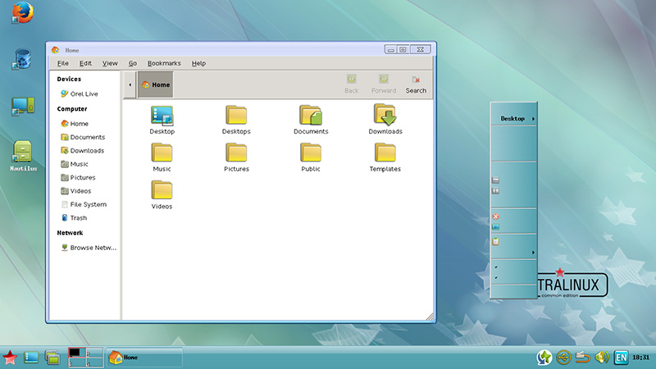Image resolution: width=656 pixels, height=369 pixels.
Task: Expand the lower submenu arrow in the context menu
Action: pyautogui.click(x=534, y=252)
